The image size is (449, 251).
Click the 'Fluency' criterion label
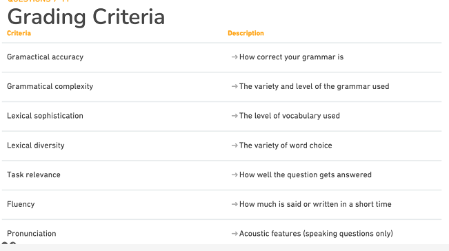(x=21, y=204)
